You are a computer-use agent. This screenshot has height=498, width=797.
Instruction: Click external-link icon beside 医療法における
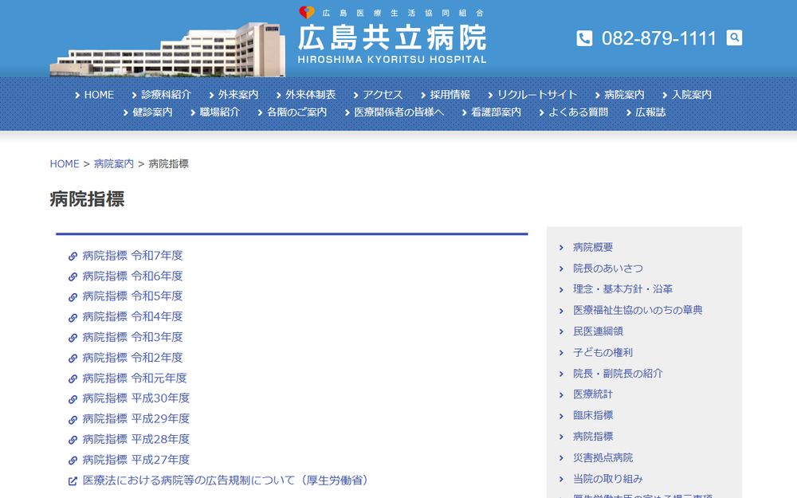click(73, 480)
